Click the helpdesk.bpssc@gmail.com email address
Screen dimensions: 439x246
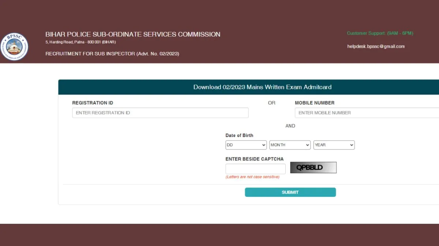point(376,46)
